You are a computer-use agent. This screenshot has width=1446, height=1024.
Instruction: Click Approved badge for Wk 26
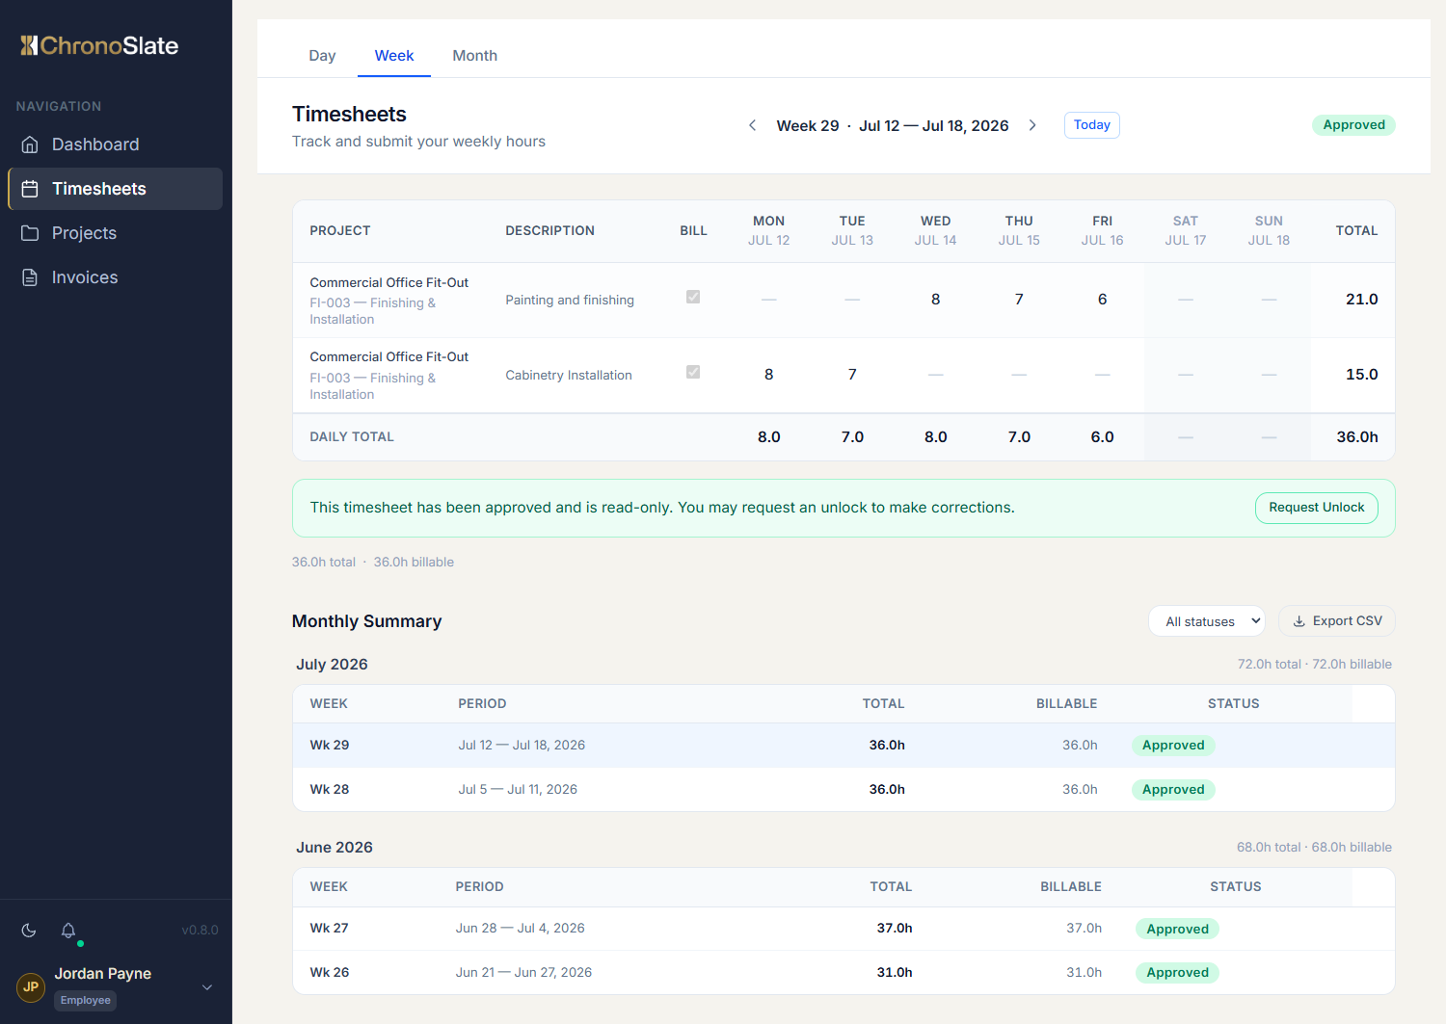pyautogui.click(x=1177, y=973)
